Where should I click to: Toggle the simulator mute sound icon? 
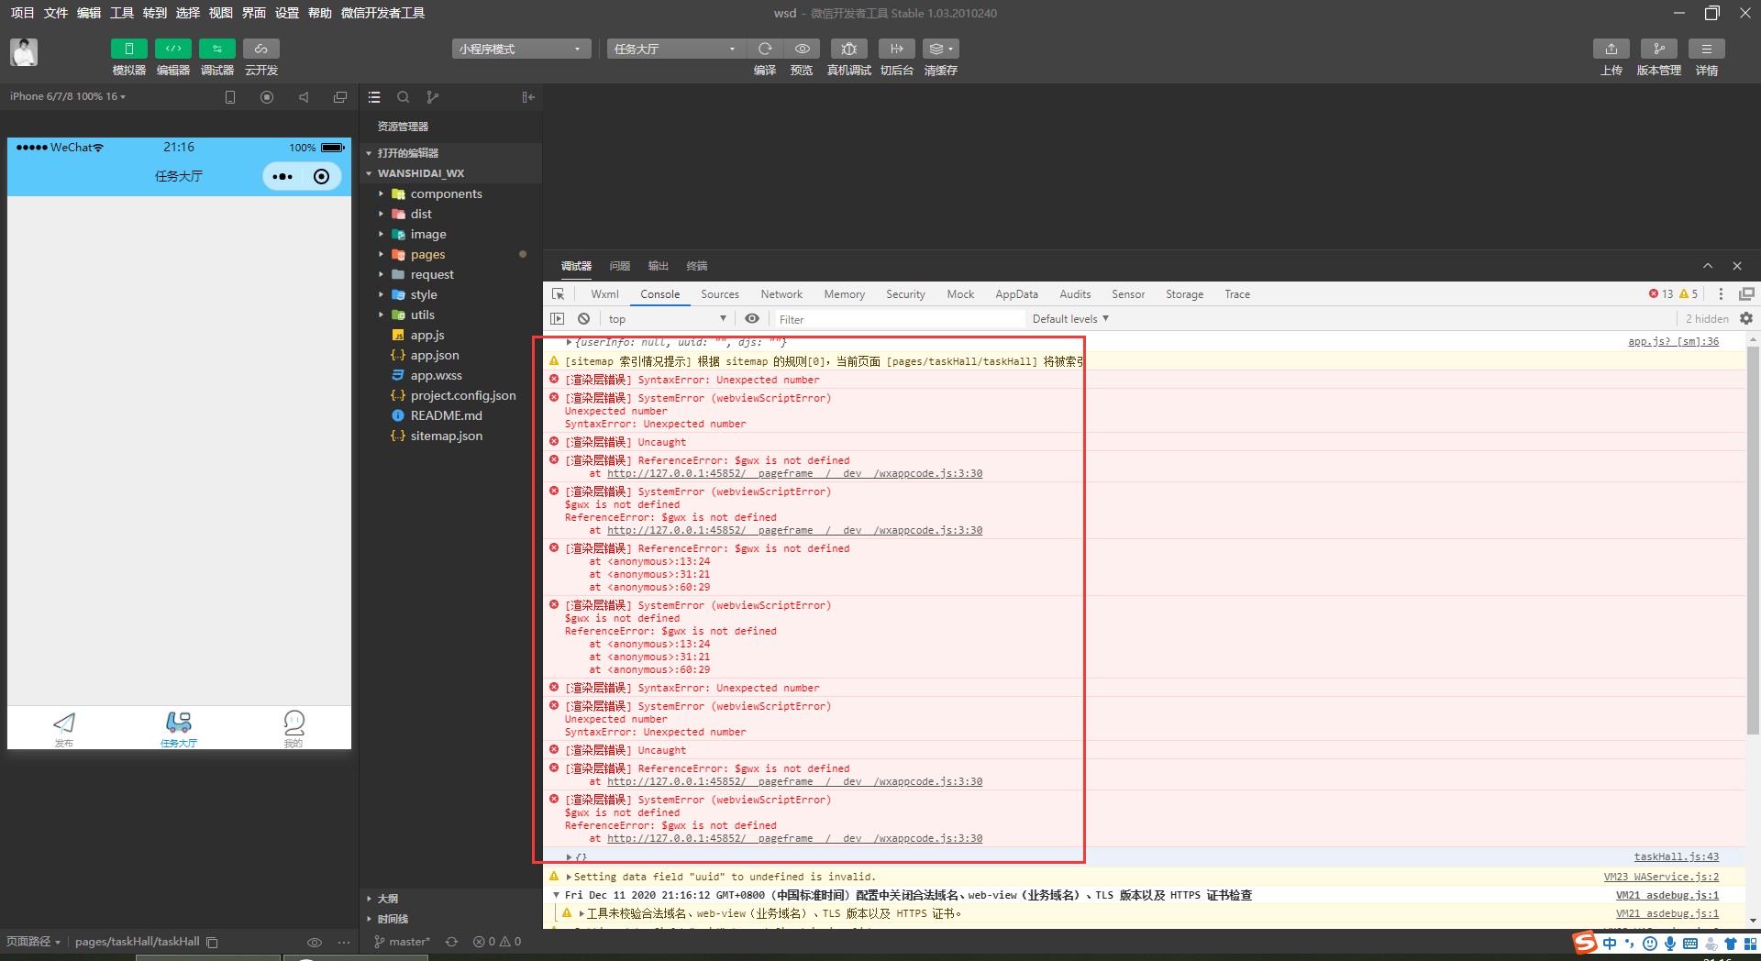(304, 97)
